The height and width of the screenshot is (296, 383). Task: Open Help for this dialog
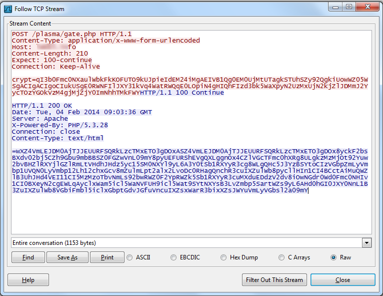pos(28,280)
